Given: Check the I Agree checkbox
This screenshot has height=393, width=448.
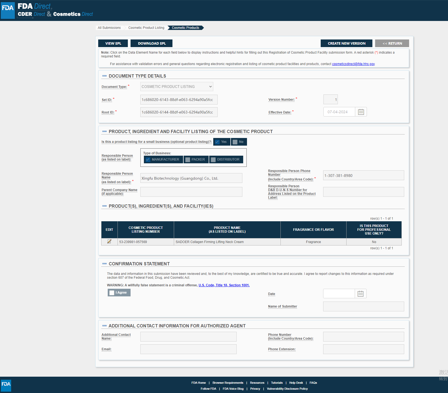Looking at the screenshot, I should click(112, 293).
